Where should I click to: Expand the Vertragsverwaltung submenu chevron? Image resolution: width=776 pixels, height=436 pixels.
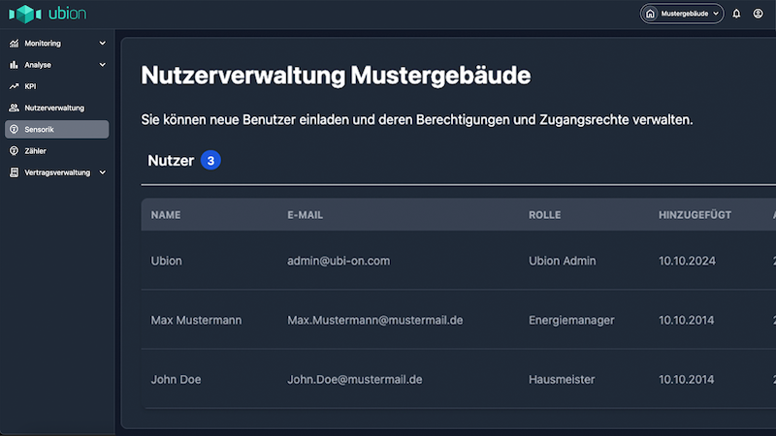pos(102,172)
